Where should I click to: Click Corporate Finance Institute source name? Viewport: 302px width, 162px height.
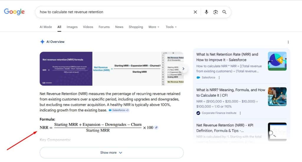pos(219,113)
